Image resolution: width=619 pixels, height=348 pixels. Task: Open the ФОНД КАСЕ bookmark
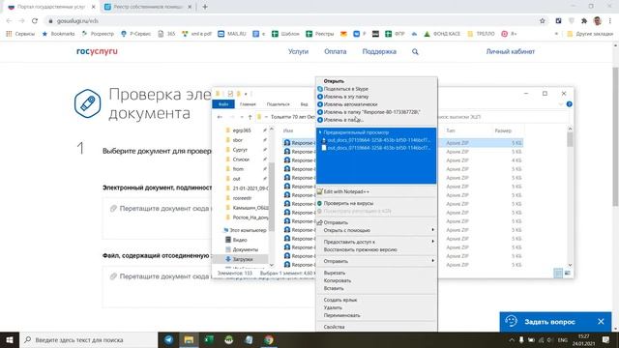[x=442, y=34]
